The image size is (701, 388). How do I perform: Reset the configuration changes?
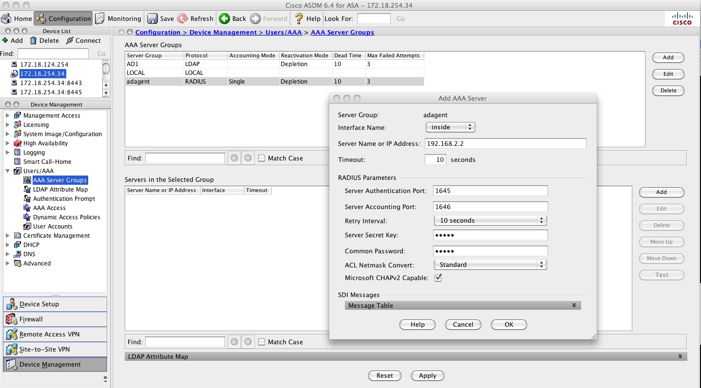click(385, 375)
